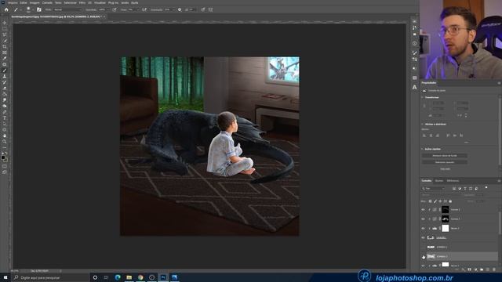Add a layer mask from Layers footer

[x=469, y=269]
